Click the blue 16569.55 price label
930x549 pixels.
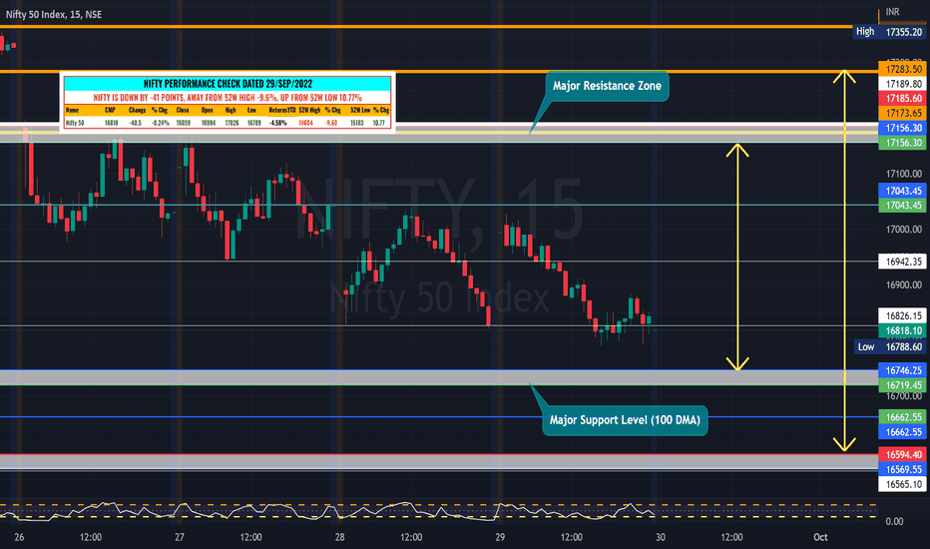[x=902, y=469]
